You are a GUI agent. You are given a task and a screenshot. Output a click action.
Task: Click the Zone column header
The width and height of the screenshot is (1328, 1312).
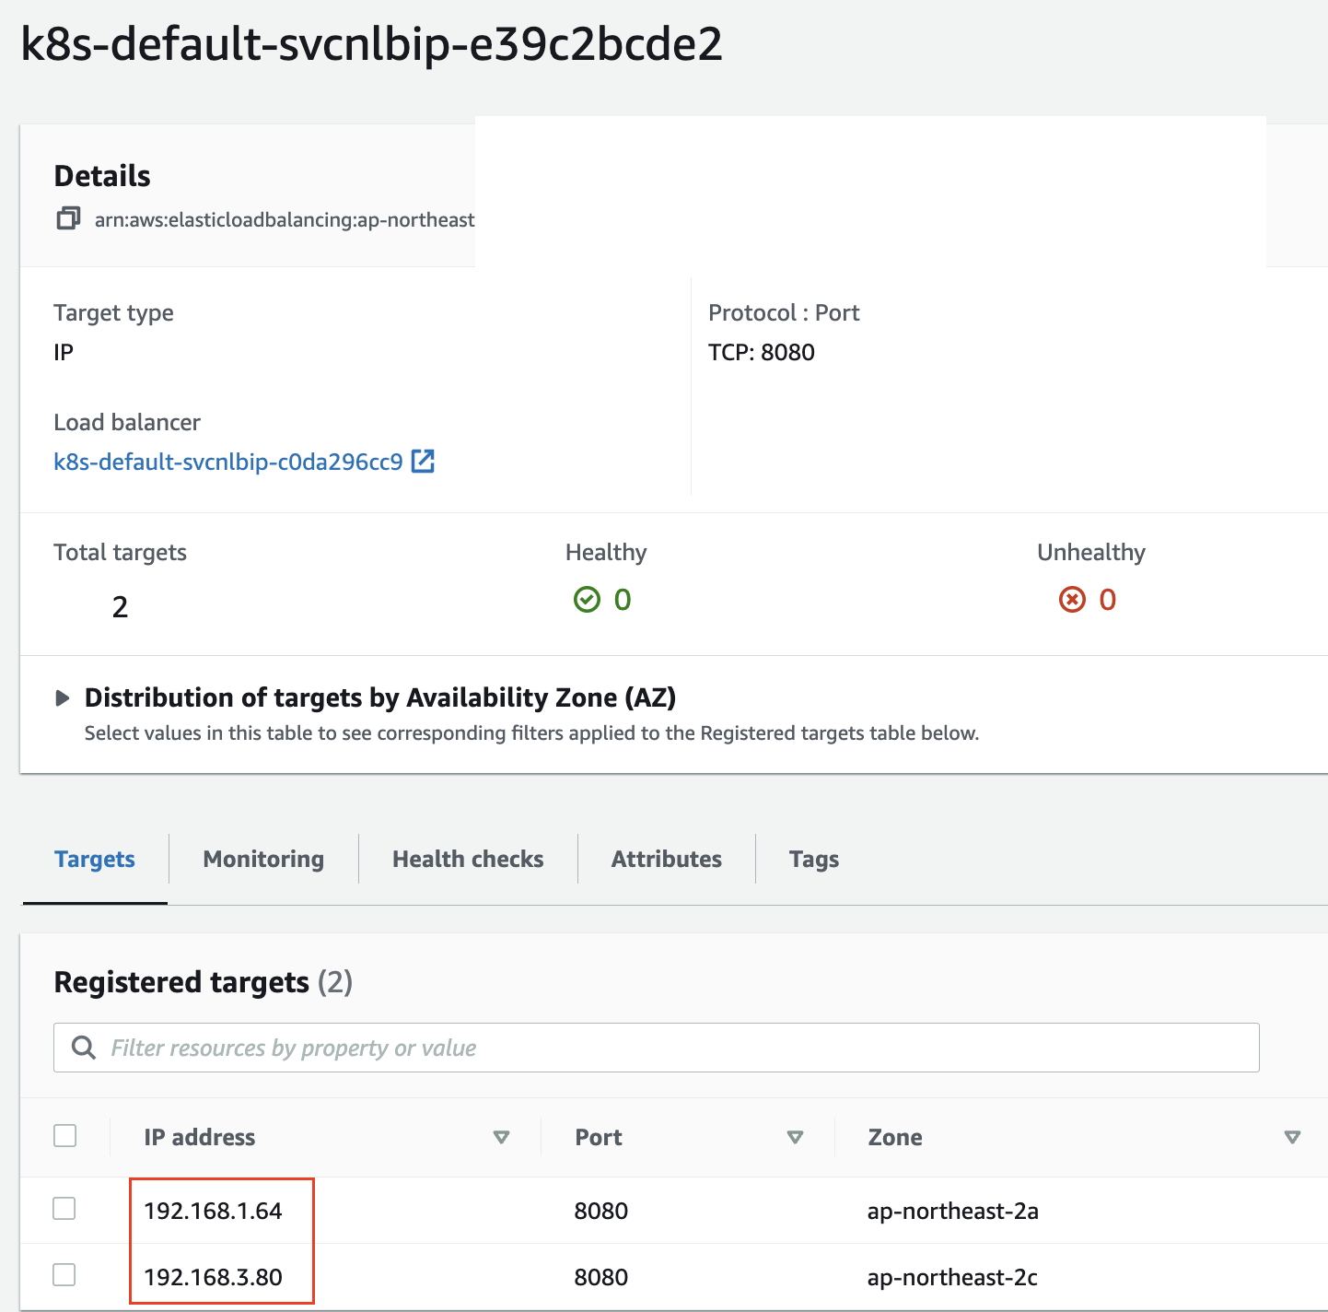[x=895, y=1137]
